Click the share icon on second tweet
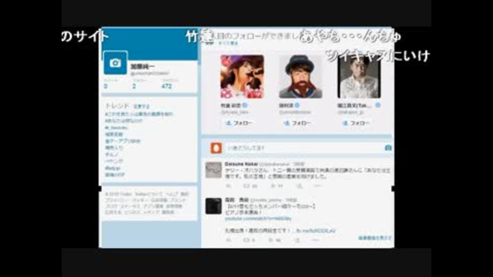 tap(297, 240)
